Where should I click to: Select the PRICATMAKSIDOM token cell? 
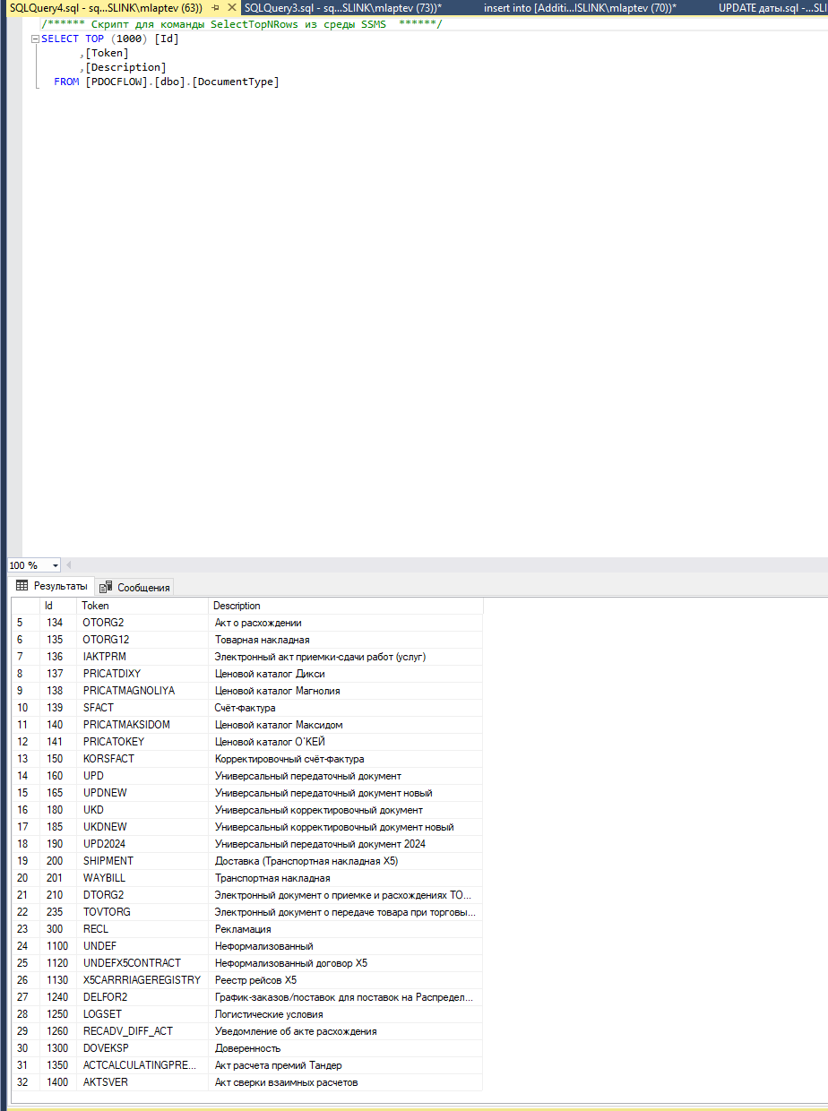(142, 725)
